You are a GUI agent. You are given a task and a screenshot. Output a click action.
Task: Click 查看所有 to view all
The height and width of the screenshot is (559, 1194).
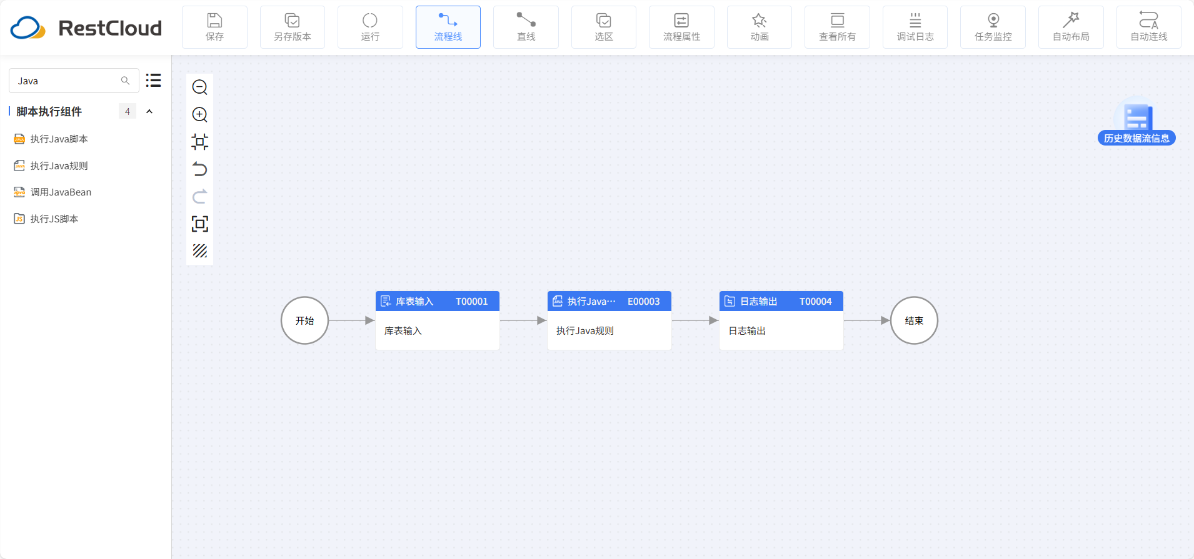(x=837, y=27)
